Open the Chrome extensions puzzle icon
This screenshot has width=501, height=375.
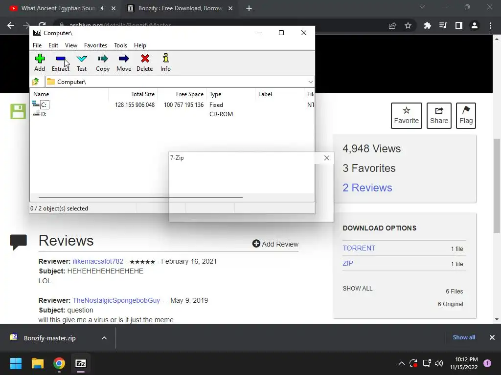coord(427,25)
